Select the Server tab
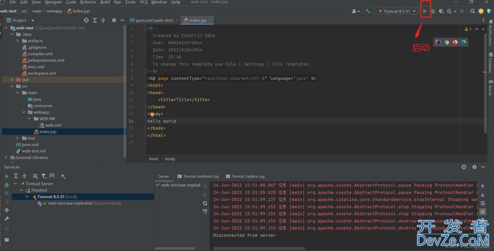Viewport: 494px width, 251px height. coord(164,177)
